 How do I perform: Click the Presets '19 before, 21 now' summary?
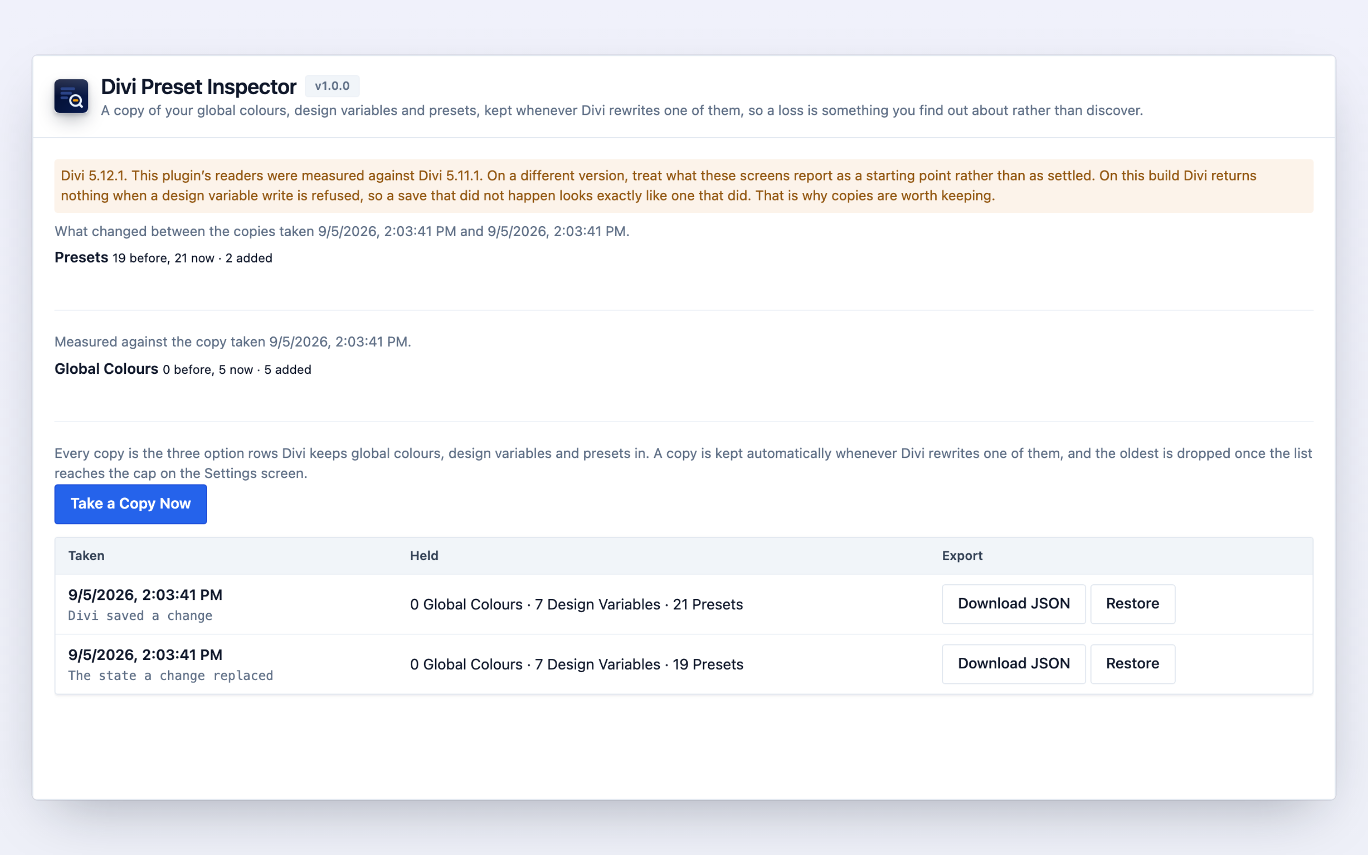pyautogui.click(x=163, y=258)
